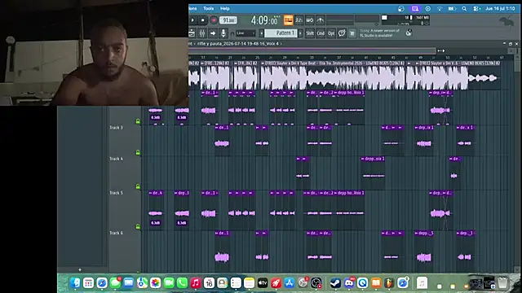Click the 4:09:00 time display
Viewport: 522px width, 293px height.
tap(265, 20)
